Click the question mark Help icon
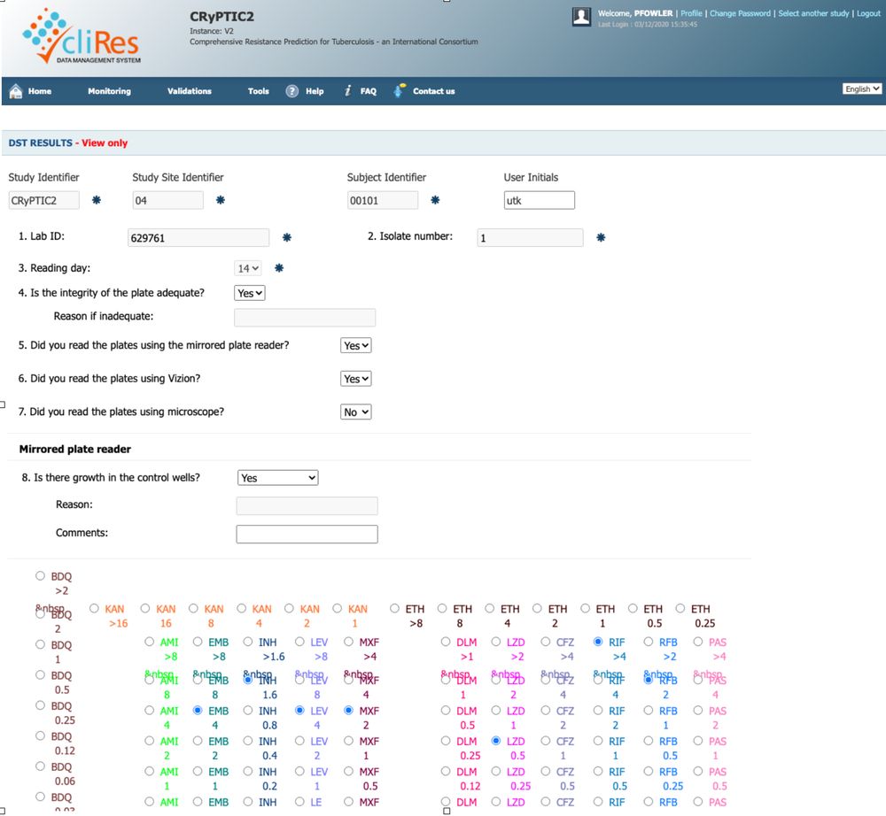This screenshot has height=816, width=886. [291, 91]
